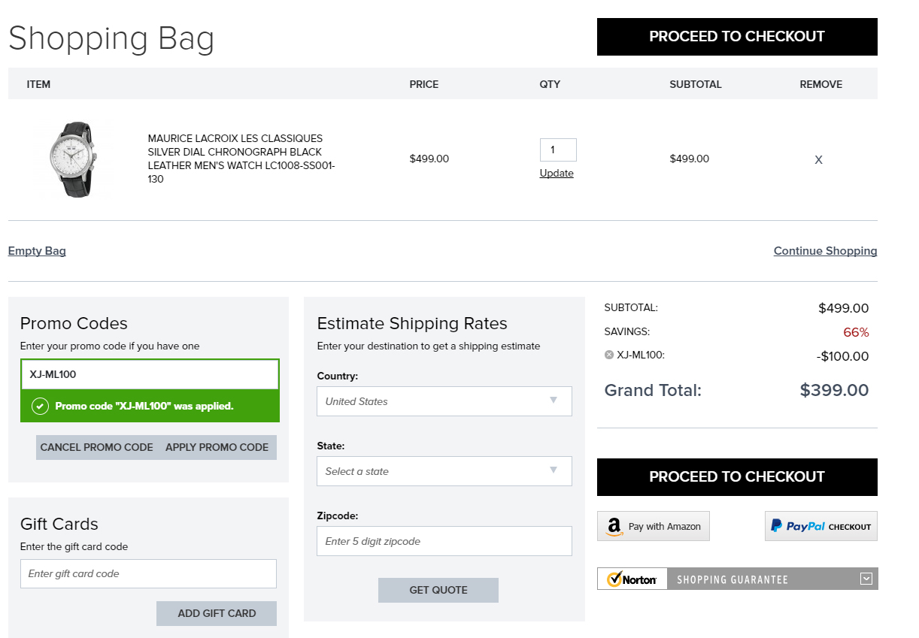Remove the XJ-ML100 promo via small x icon
This screenshot has height=638, width=919.
(609, 355)
